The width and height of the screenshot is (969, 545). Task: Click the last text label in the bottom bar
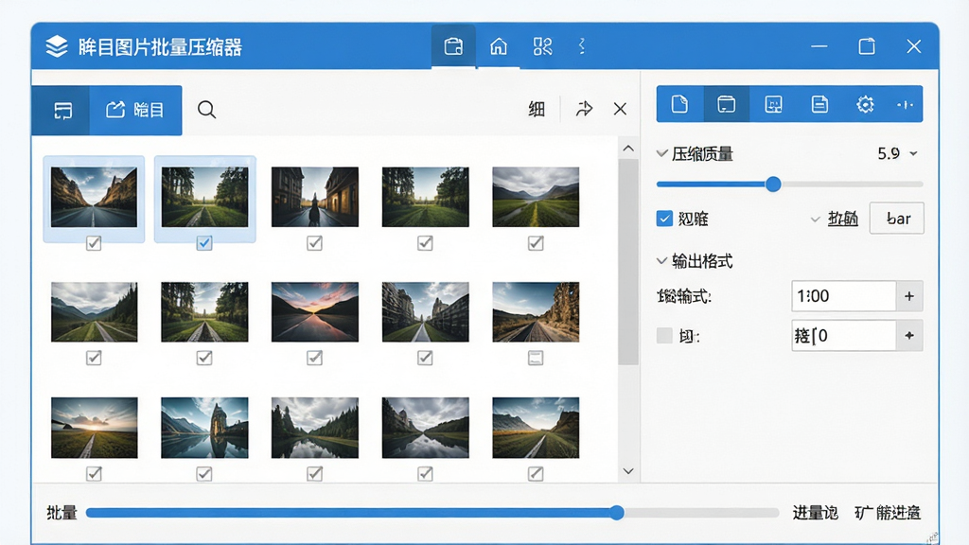[888, 512]
